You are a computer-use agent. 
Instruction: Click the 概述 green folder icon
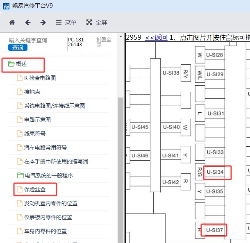click(x=11, y=64)
